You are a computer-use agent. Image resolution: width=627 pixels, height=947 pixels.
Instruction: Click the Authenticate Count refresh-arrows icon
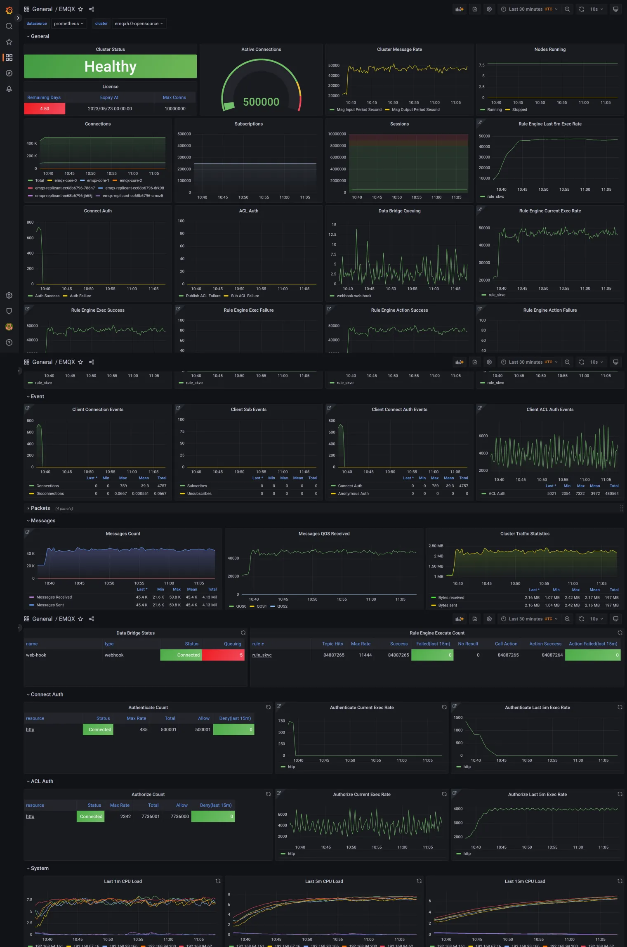point(268,708)
